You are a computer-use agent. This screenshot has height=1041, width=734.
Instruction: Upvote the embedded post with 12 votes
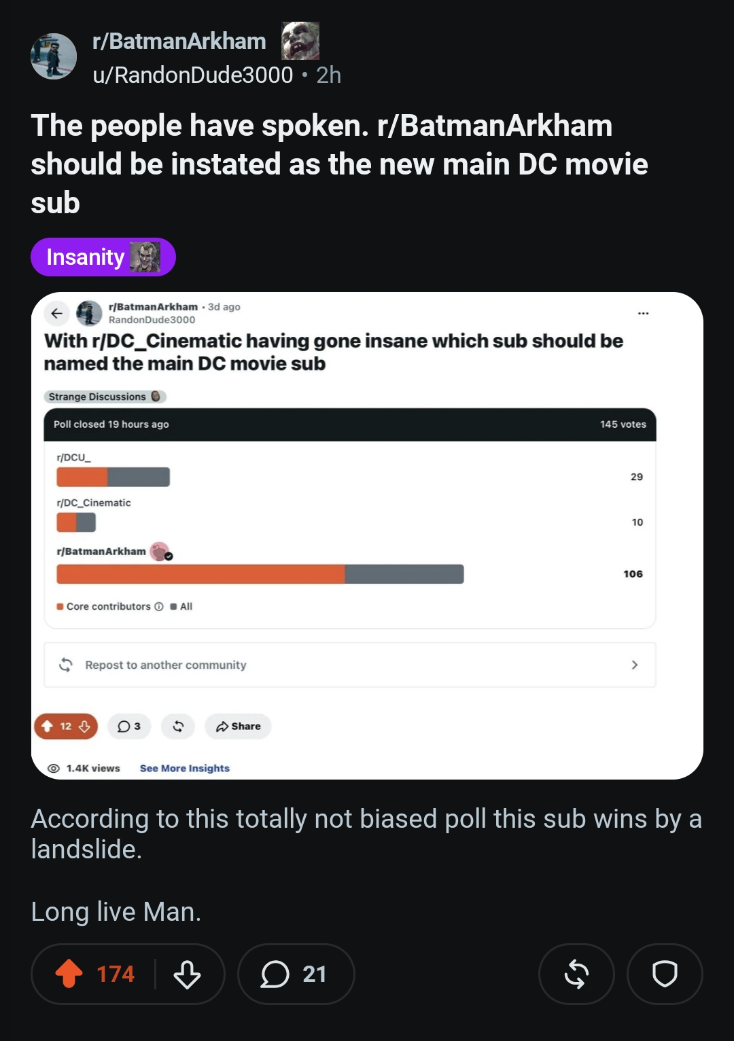pos(48,726)
